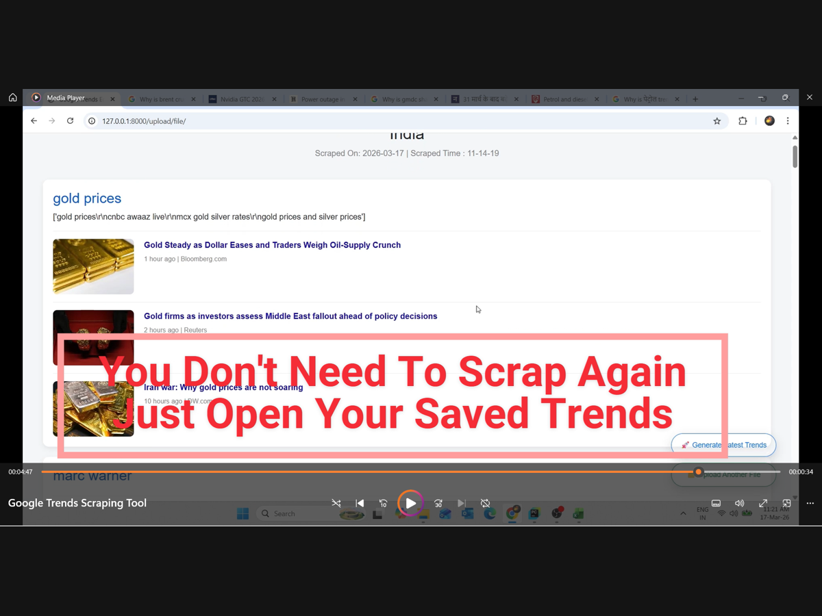The image size is (822, 616).
Task: Switch to the Nvidia GTC browser tab
Action: (x=241, y=99)
